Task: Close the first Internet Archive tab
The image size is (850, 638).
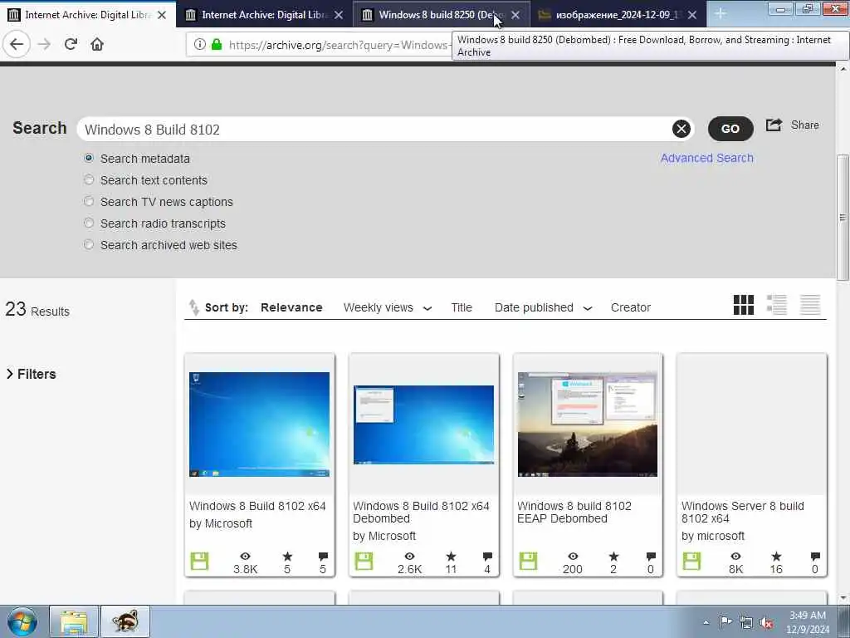Action: pos(162,15)
